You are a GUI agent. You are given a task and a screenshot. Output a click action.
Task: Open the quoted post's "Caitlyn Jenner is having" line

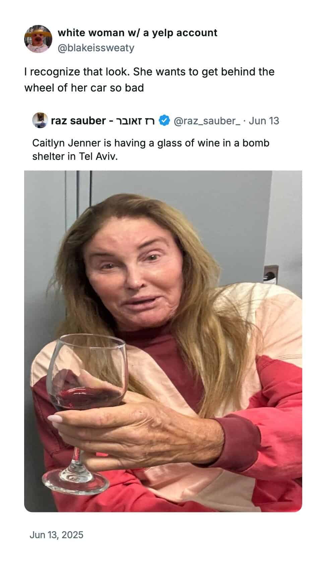click(x=151, y=143)
